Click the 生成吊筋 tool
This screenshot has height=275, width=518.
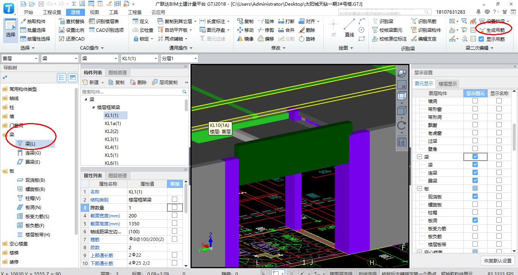[492, 30]
